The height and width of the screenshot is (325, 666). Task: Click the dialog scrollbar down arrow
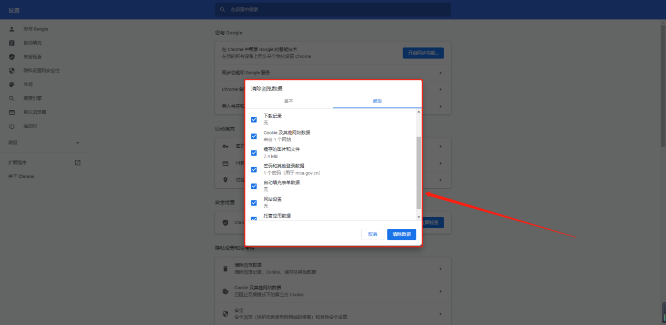(418, 217)
